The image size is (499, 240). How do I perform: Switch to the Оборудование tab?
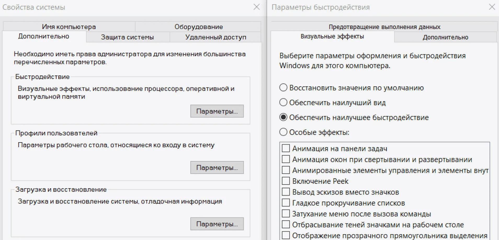(x=199, y=27)
